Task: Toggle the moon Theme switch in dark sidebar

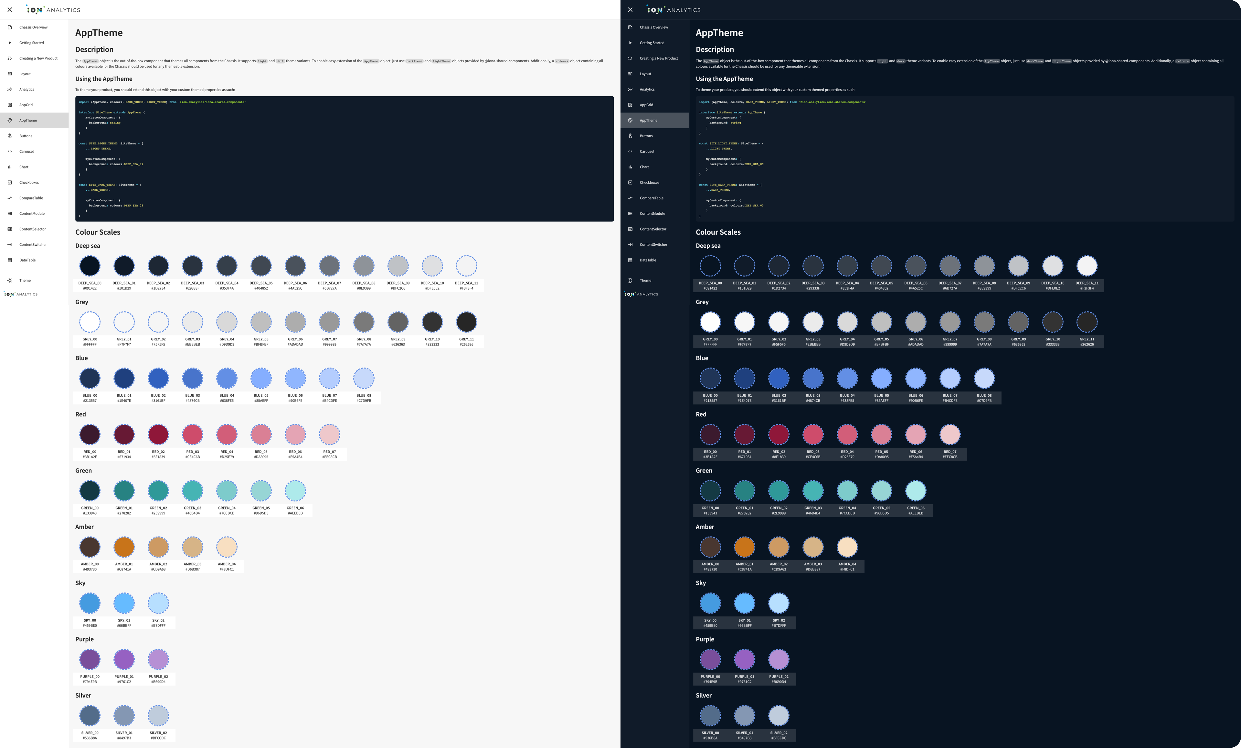Action: (630, 281)
